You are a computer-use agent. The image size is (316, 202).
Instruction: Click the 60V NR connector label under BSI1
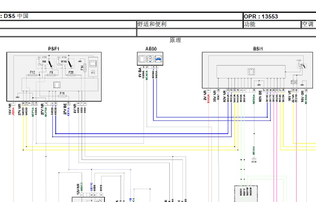click(225, 96)
